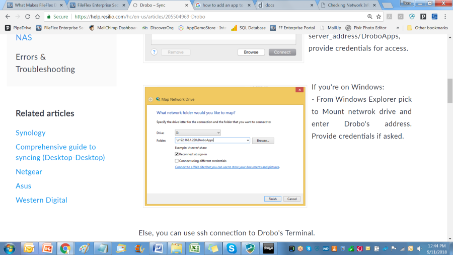The width and height of the screenshot is (453, 255).
Task: Open the shield bird extension in toolbar
Action: 412,17
